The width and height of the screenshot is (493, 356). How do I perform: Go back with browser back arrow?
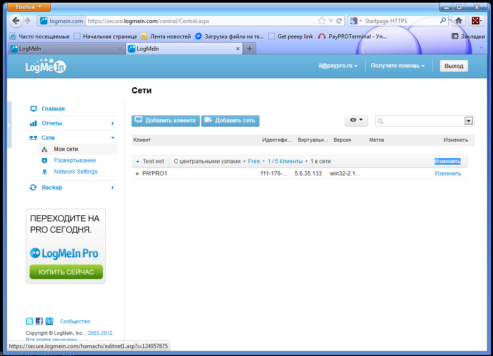pos(16,21)
